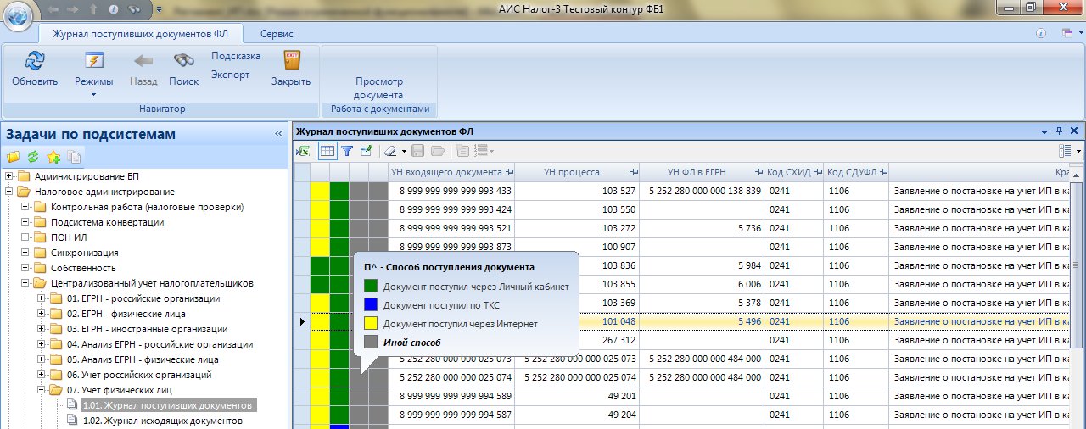Switch to the Сервис ribbon tab
The height and width of the screenshot is (429, 1086).
pos(277,34)
